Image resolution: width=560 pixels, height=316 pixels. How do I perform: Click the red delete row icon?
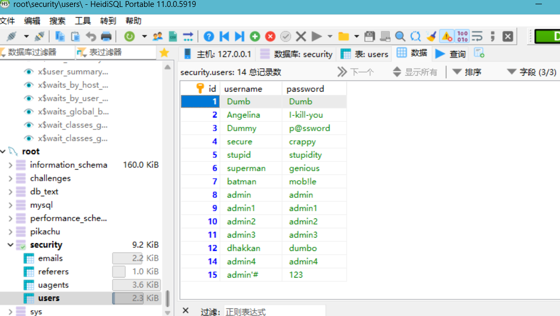270,36
